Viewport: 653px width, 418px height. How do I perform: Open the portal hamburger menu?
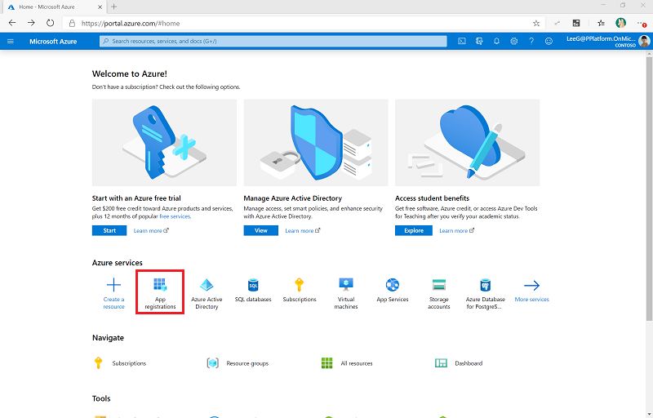(11, 41)
